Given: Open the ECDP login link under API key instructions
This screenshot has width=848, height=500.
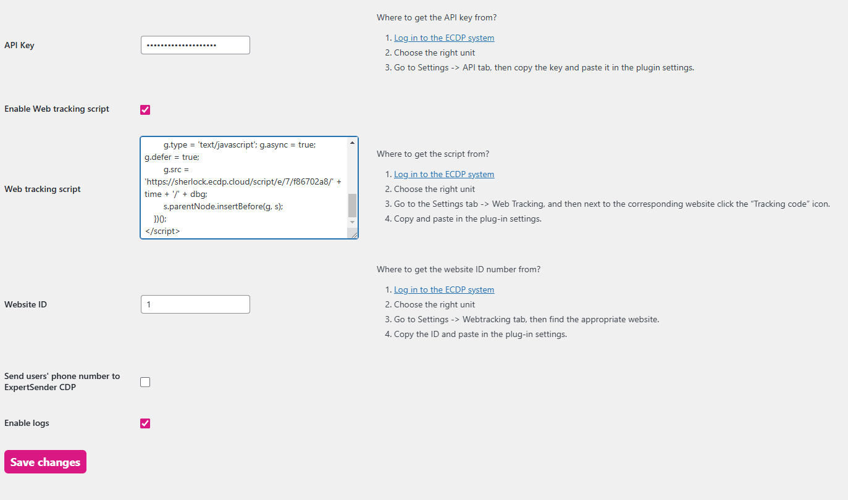Looking at the screenshot, I should (443, 37).
